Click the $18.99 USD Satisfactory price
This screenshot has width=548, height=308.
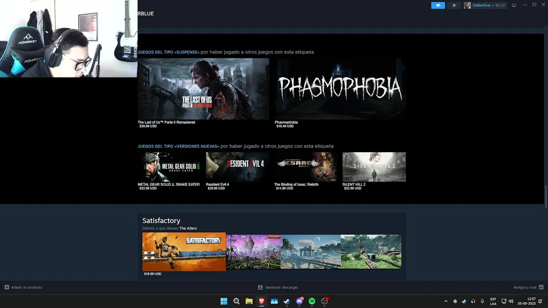[x=153, y=274]
